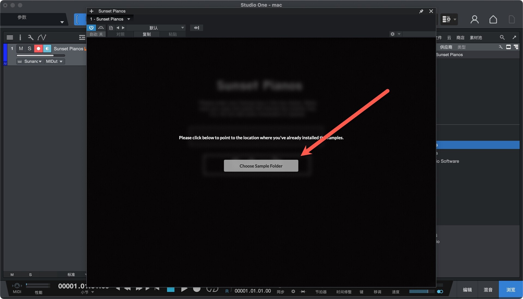Switch browser to 素材池 pool tab
Image resolution: width=523 pixels, height=299 pixels.
pyautogui.click(x=476, y=38)
